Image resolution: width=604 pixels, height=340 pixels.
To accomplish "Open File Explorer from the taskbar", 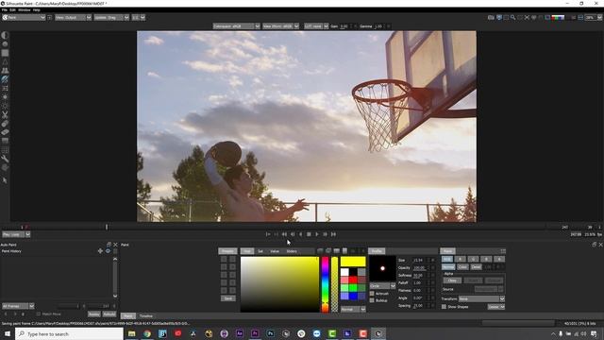I will click(x=132, y=333).
